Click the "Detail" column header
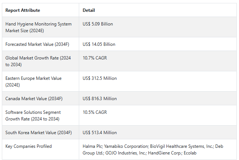The height and width of the screenshot is (160, 239). (x=88, y=10)
